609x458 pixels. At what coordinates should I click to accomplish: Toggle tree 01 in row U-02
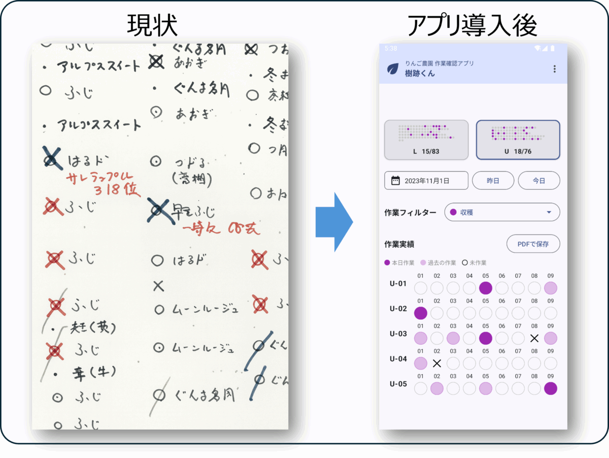(x=421, y=313)
